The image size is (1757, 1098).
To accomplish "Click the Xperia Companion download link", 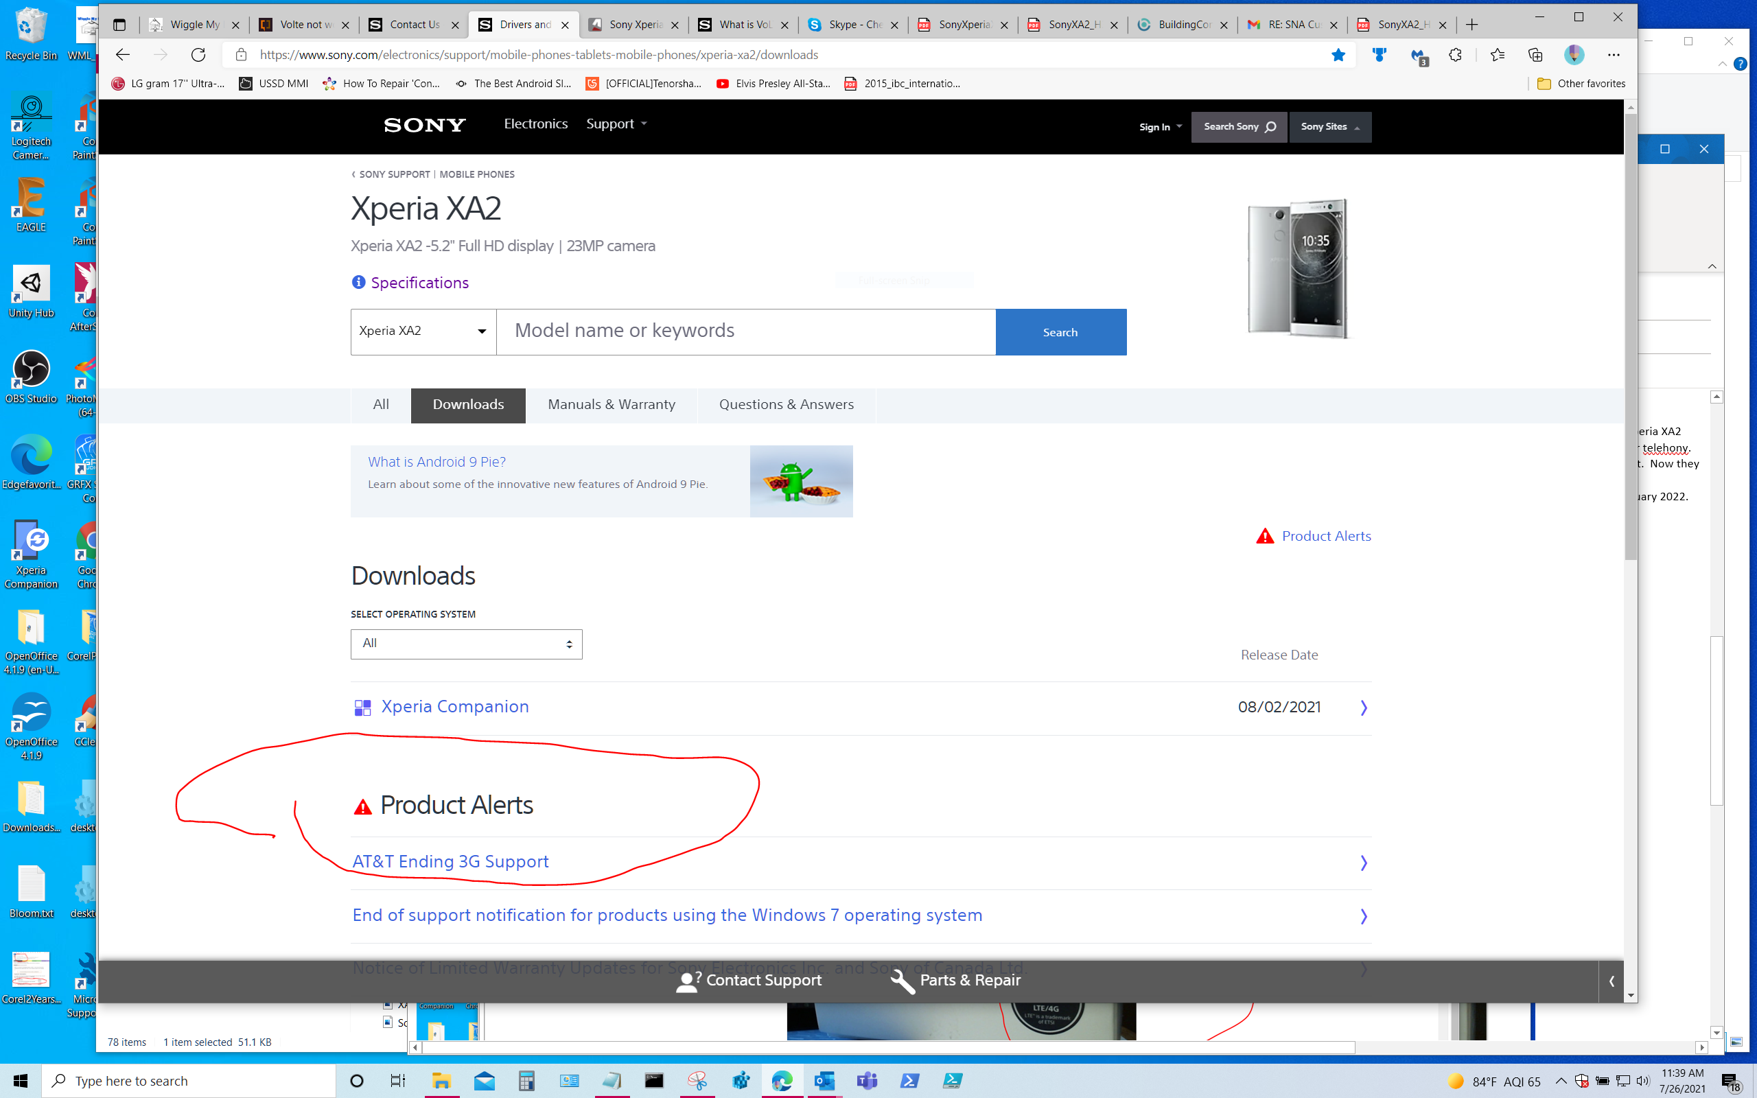I will 455,706.
